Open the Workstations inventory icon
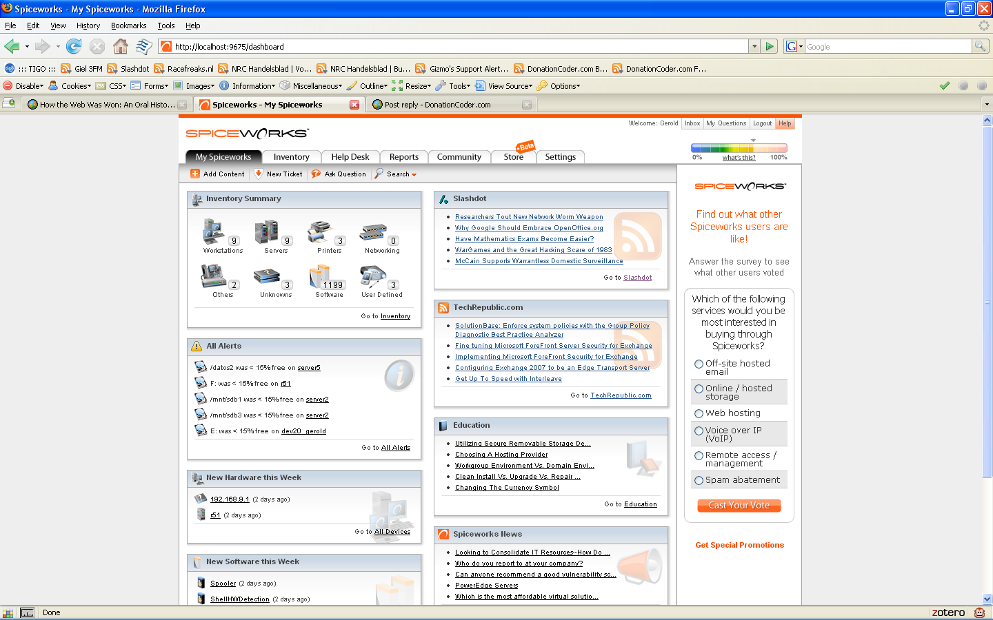Viewport: 993px width, 620px height. tap(214, 232)
